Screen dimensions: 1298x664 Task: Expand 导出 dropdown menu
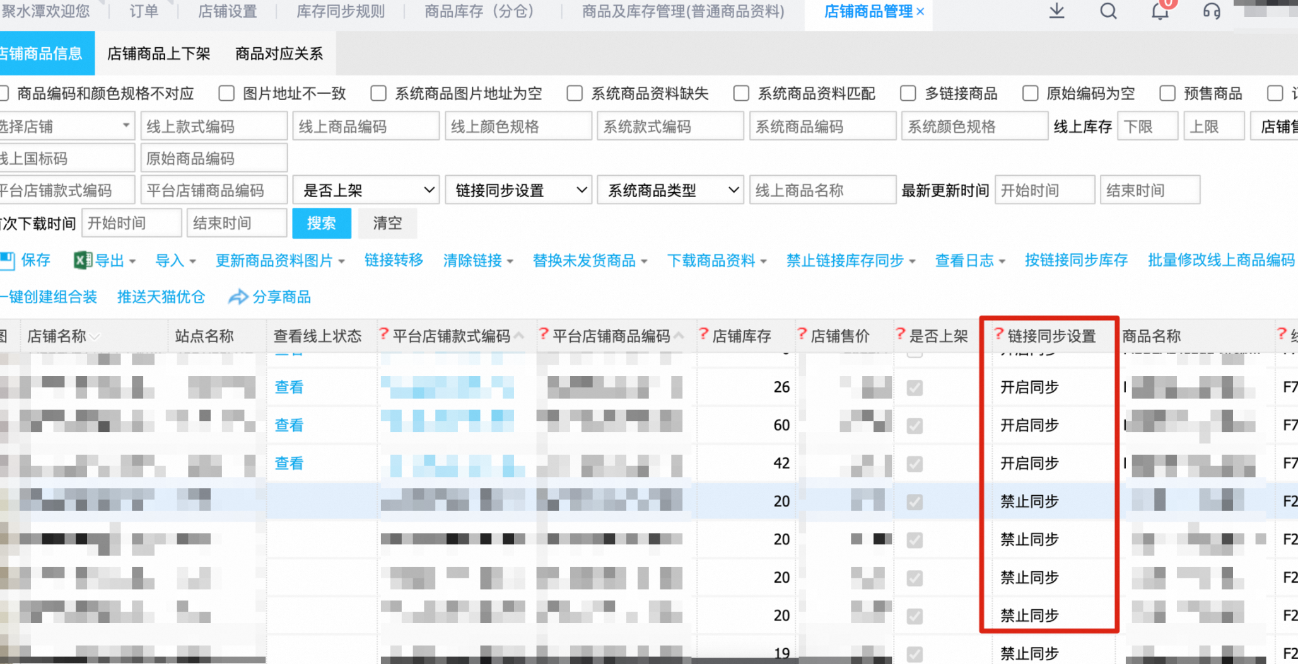click(132, 261)
